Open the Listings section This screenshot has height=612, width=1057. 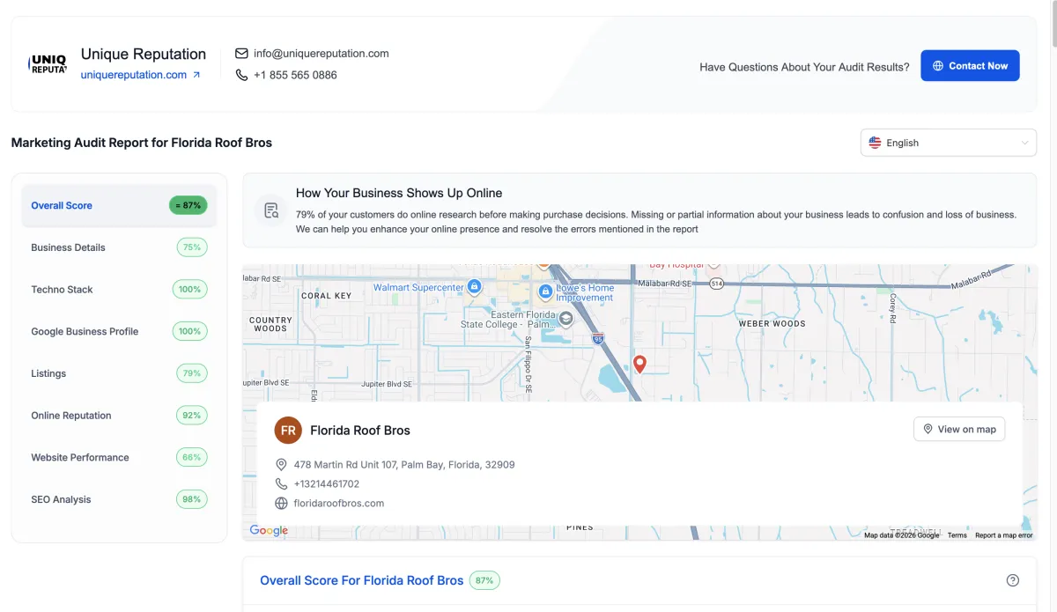click(x=119, y=373)
